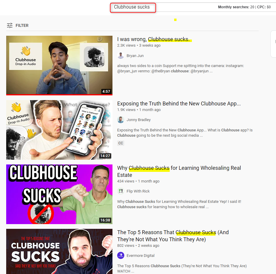
Task: Click description starting 'always two sides to a coin'
Action: click(181, 68)
